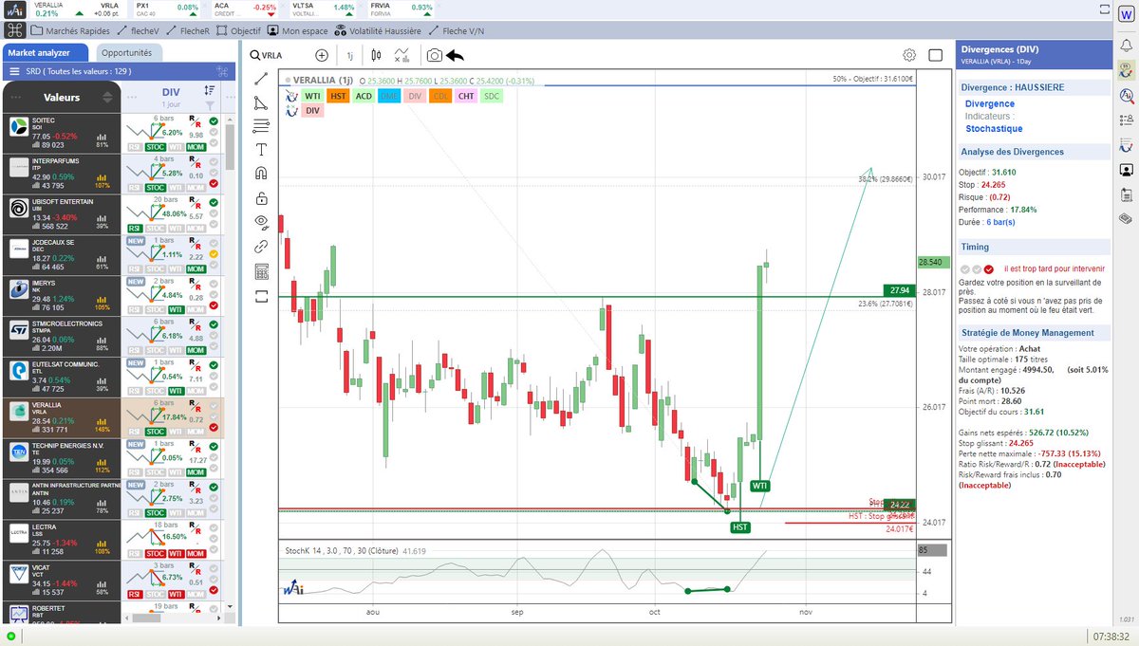1139x646 pixels.
Task: Open the user list sidebar icon
Action: [1126, 120]
